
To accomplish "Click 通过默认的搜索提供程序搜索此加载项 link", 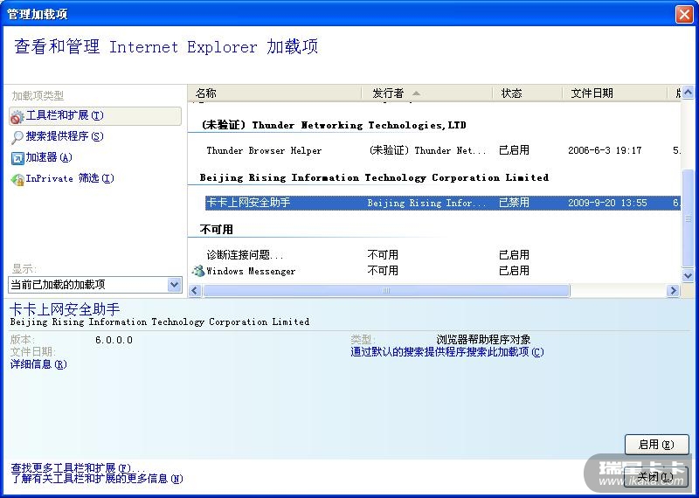I will [447, 352].
